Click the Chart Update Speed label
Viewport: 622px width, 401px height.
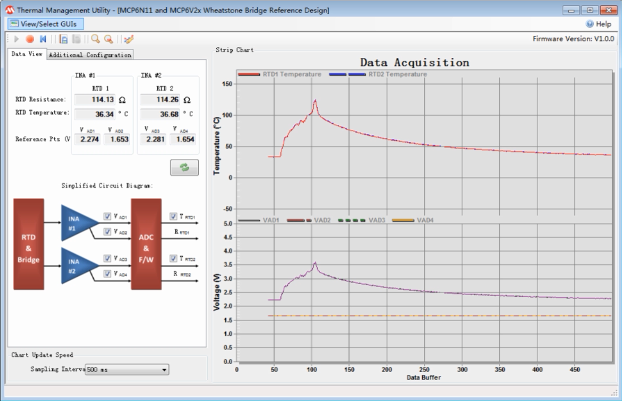42,355
